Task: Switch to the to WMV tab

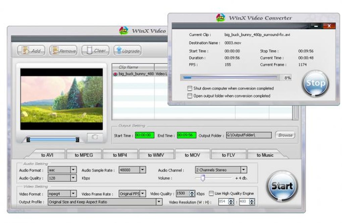Action: tap(156, 155)
